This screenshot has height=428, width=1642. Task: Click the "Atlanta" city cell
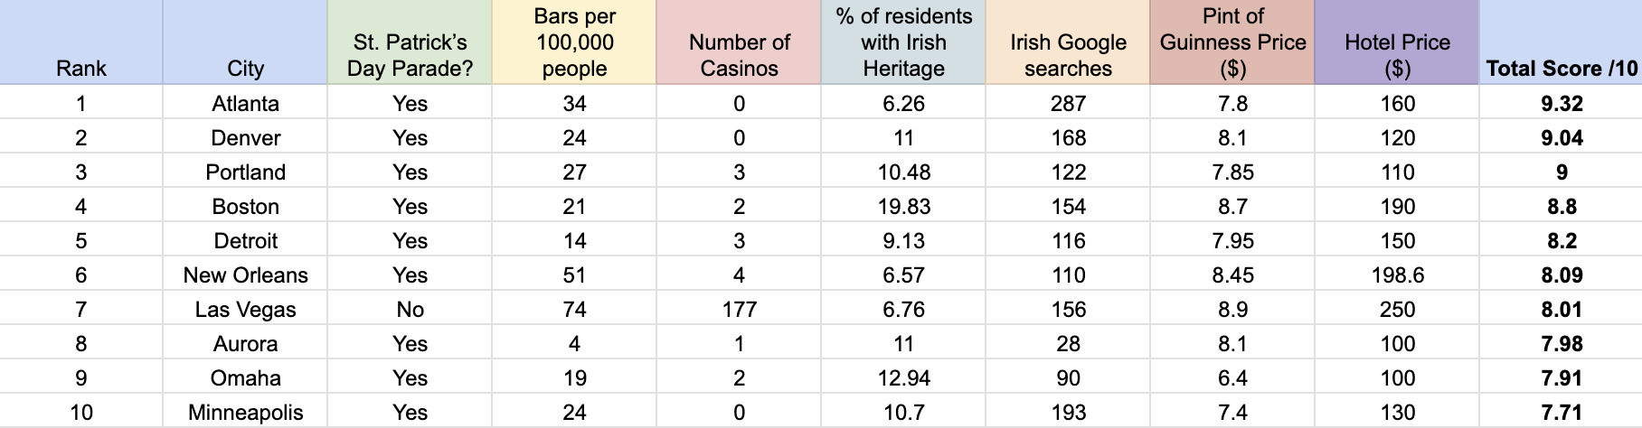[x=245, y=104]
